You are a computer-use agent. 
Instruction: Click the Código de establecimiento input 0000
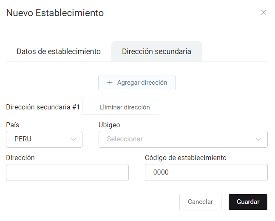tap(206, 172)
